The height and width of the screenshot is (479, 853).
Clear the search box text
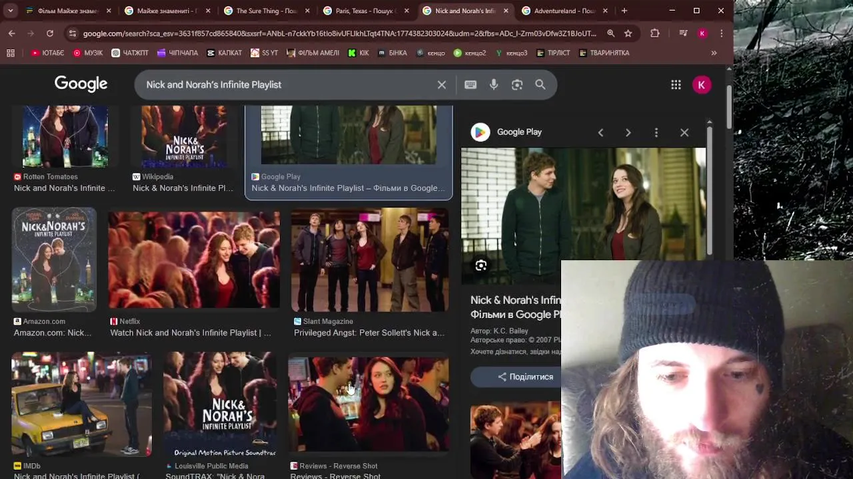(x=441, y=84)
